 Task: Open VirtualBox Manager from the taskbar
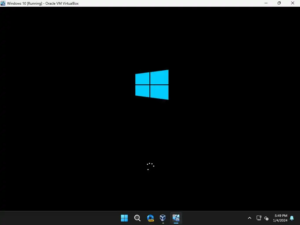pyautogui.click(x=163, y=218)
